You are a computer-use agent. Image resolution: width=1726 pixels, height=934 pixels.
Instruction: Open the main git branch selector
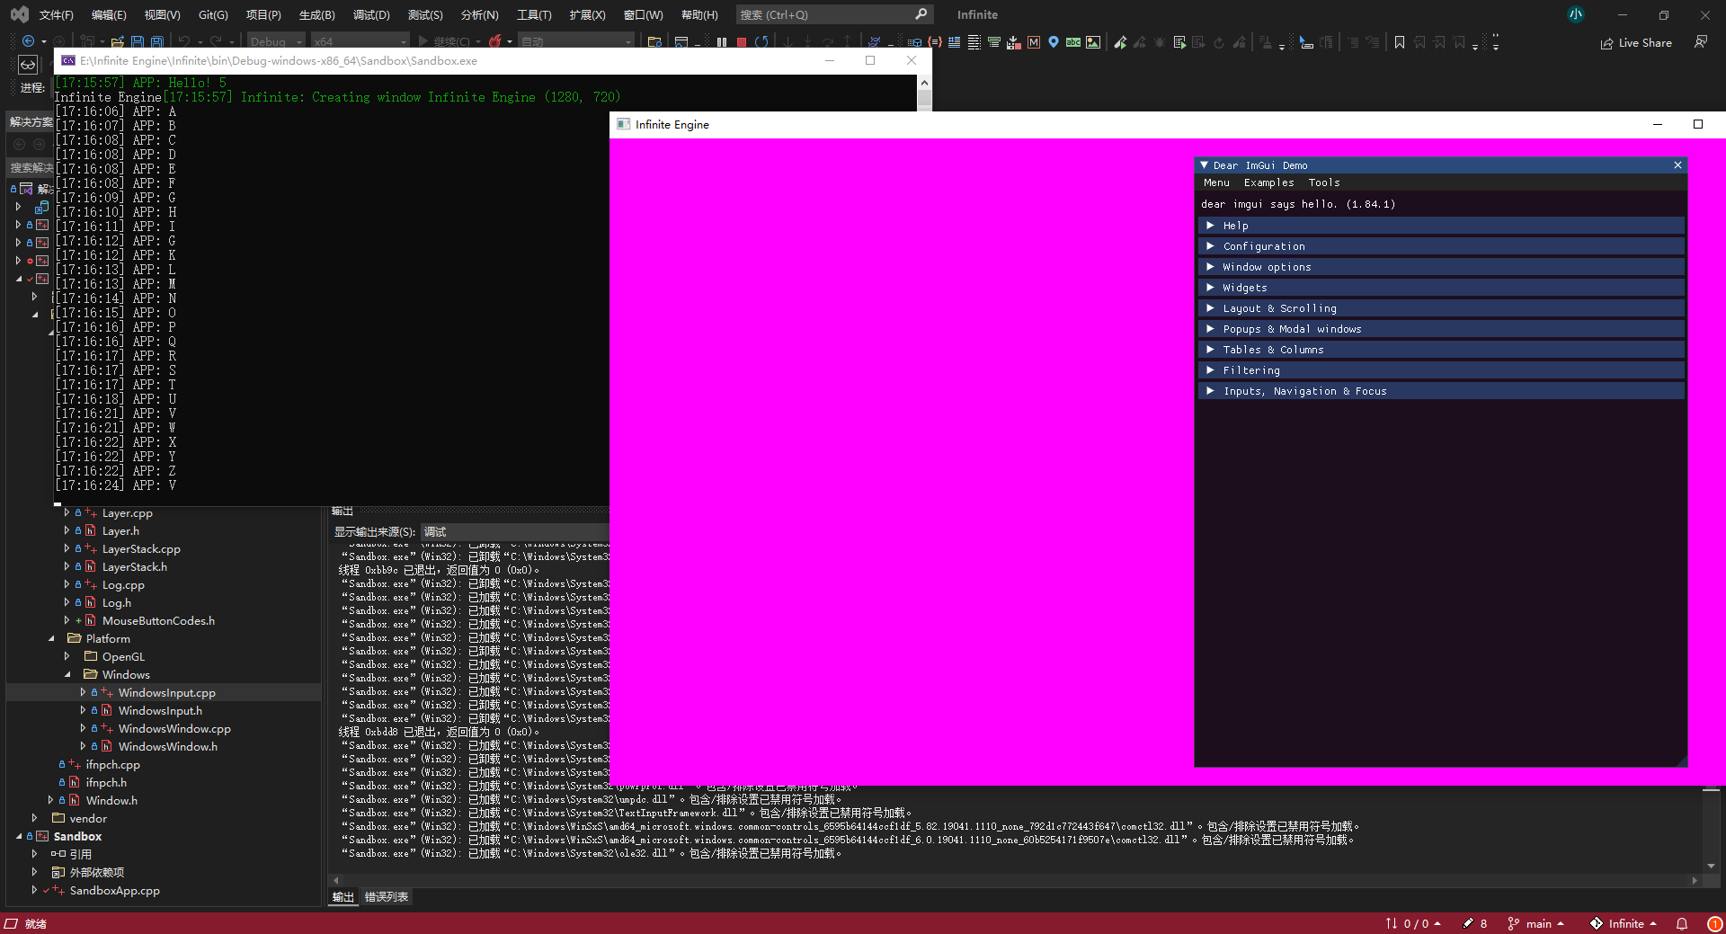pos(1536,923)
